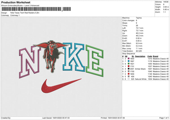Image resolution: width=170 pixels, height=120 pixels.
Task: Click the white swatch in the Natural White row
Action: 129,79
